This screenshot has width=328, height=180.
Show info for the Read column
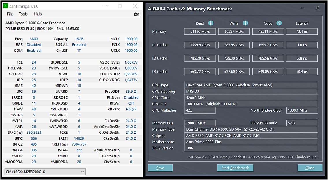[211, 23]
